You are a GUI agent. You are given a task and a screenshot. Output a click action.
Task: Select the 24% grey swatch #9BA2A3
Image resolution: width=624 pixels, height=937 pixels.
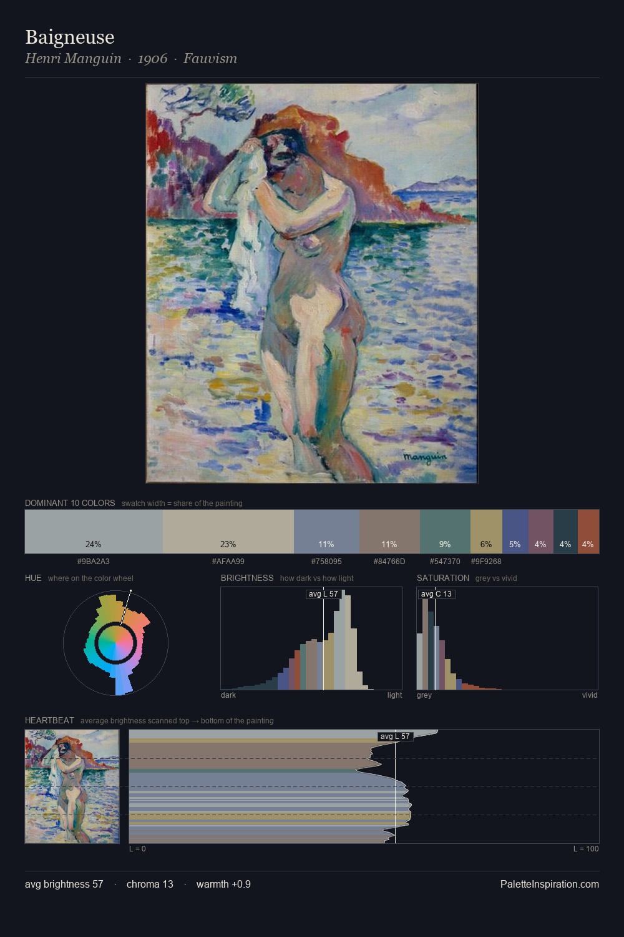pos(94,532)
